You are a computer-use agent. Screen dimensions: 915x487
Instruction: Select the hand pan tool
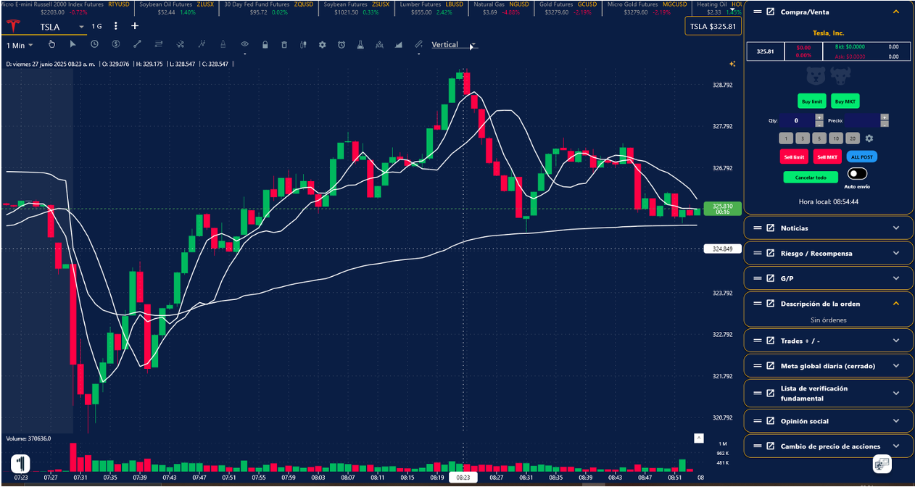click(52, 45)
